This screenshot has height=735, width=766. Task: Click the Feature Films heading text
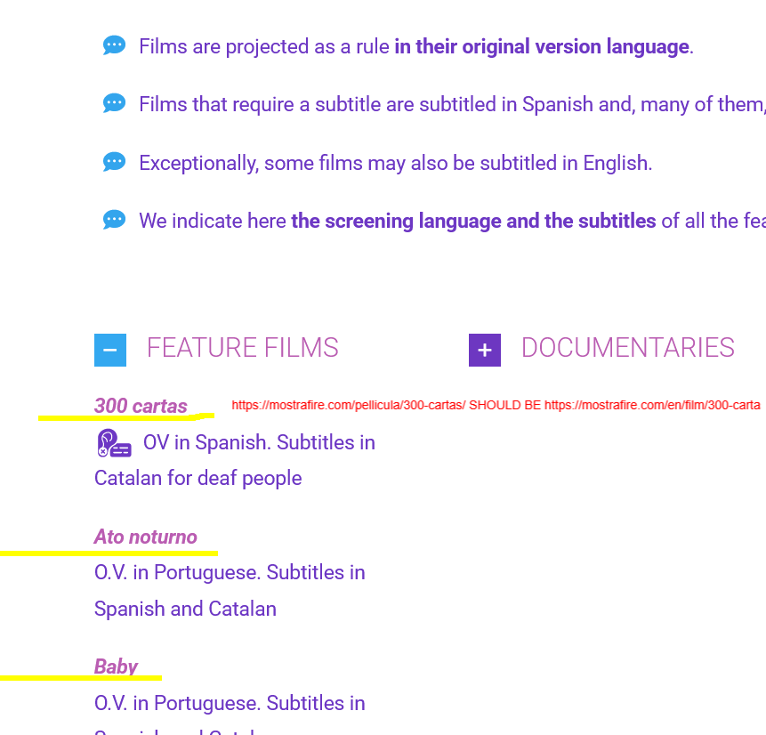[x=242, y=347]
